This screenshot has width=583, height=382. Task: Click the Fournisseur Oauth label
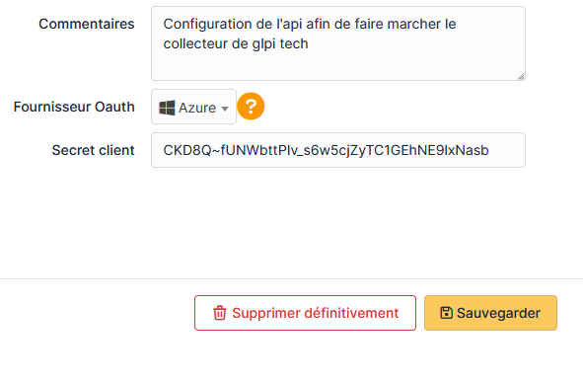click(x=74, y=107)
